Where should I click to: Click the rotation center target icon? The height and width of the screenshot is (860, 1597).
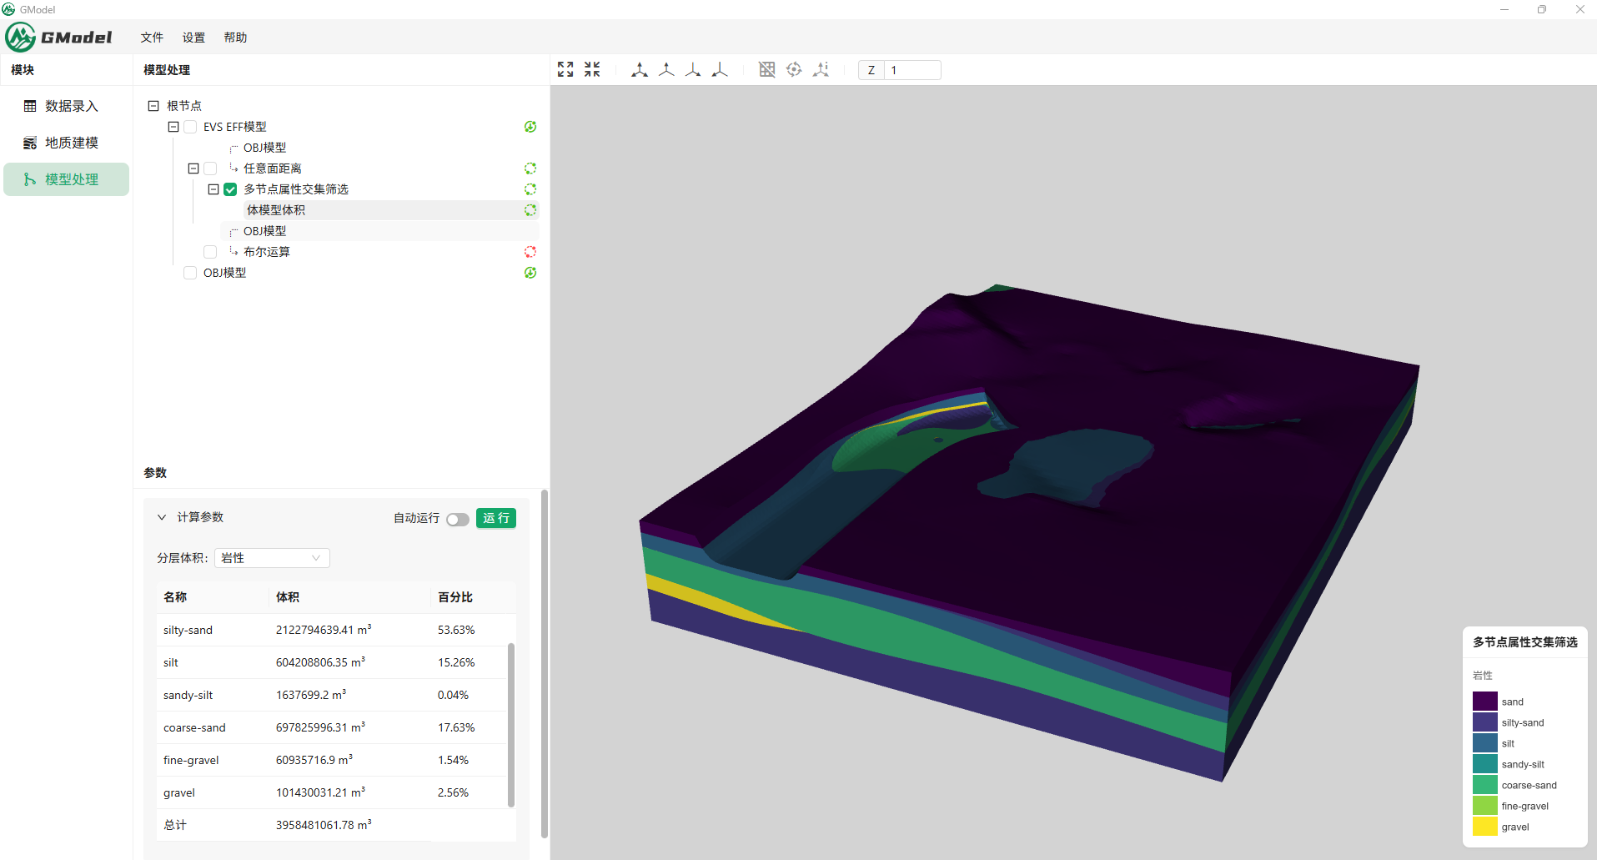(x=794, y=69)
